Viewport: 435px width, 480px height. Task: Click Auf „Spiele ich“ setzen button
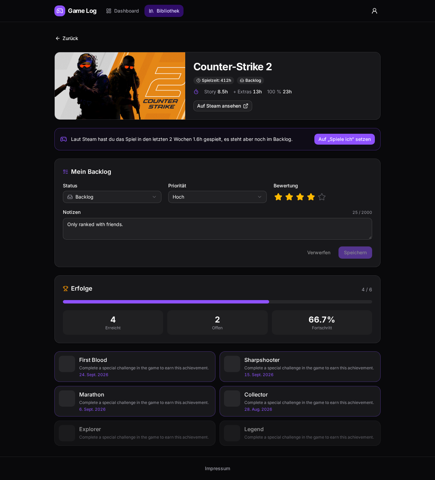pyautogui.click(x=345, y=139)
